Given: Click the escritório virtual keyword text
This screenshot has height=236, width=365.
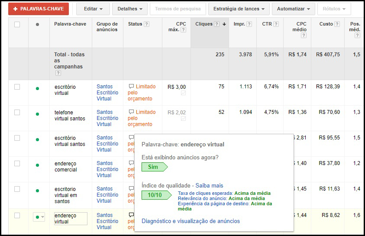Looking at the screenshot, I should (65, 90).
